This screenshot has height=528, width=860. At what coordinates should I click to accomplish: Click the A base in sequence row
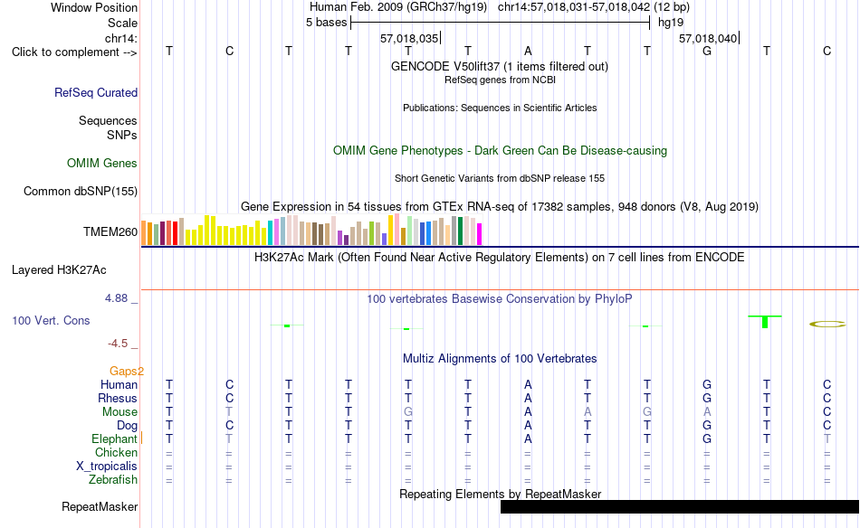click(x=528, y=52)
